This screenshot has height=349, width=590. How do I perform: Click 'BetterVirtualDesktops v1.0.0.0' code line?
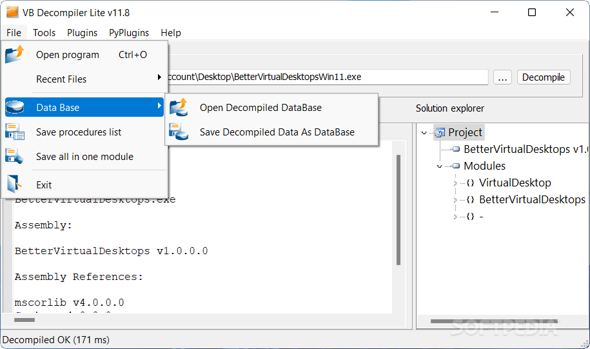(x=111, y=251)
